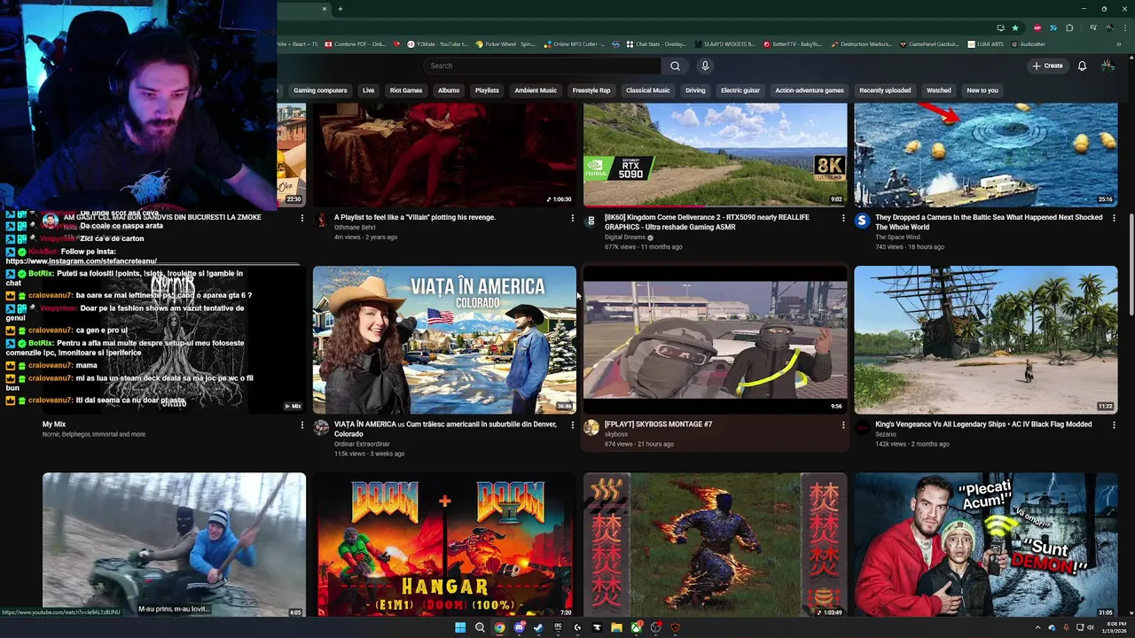Open the Combine PDF bookmark
1135x638 pixels.
click(x=356, y=43)
